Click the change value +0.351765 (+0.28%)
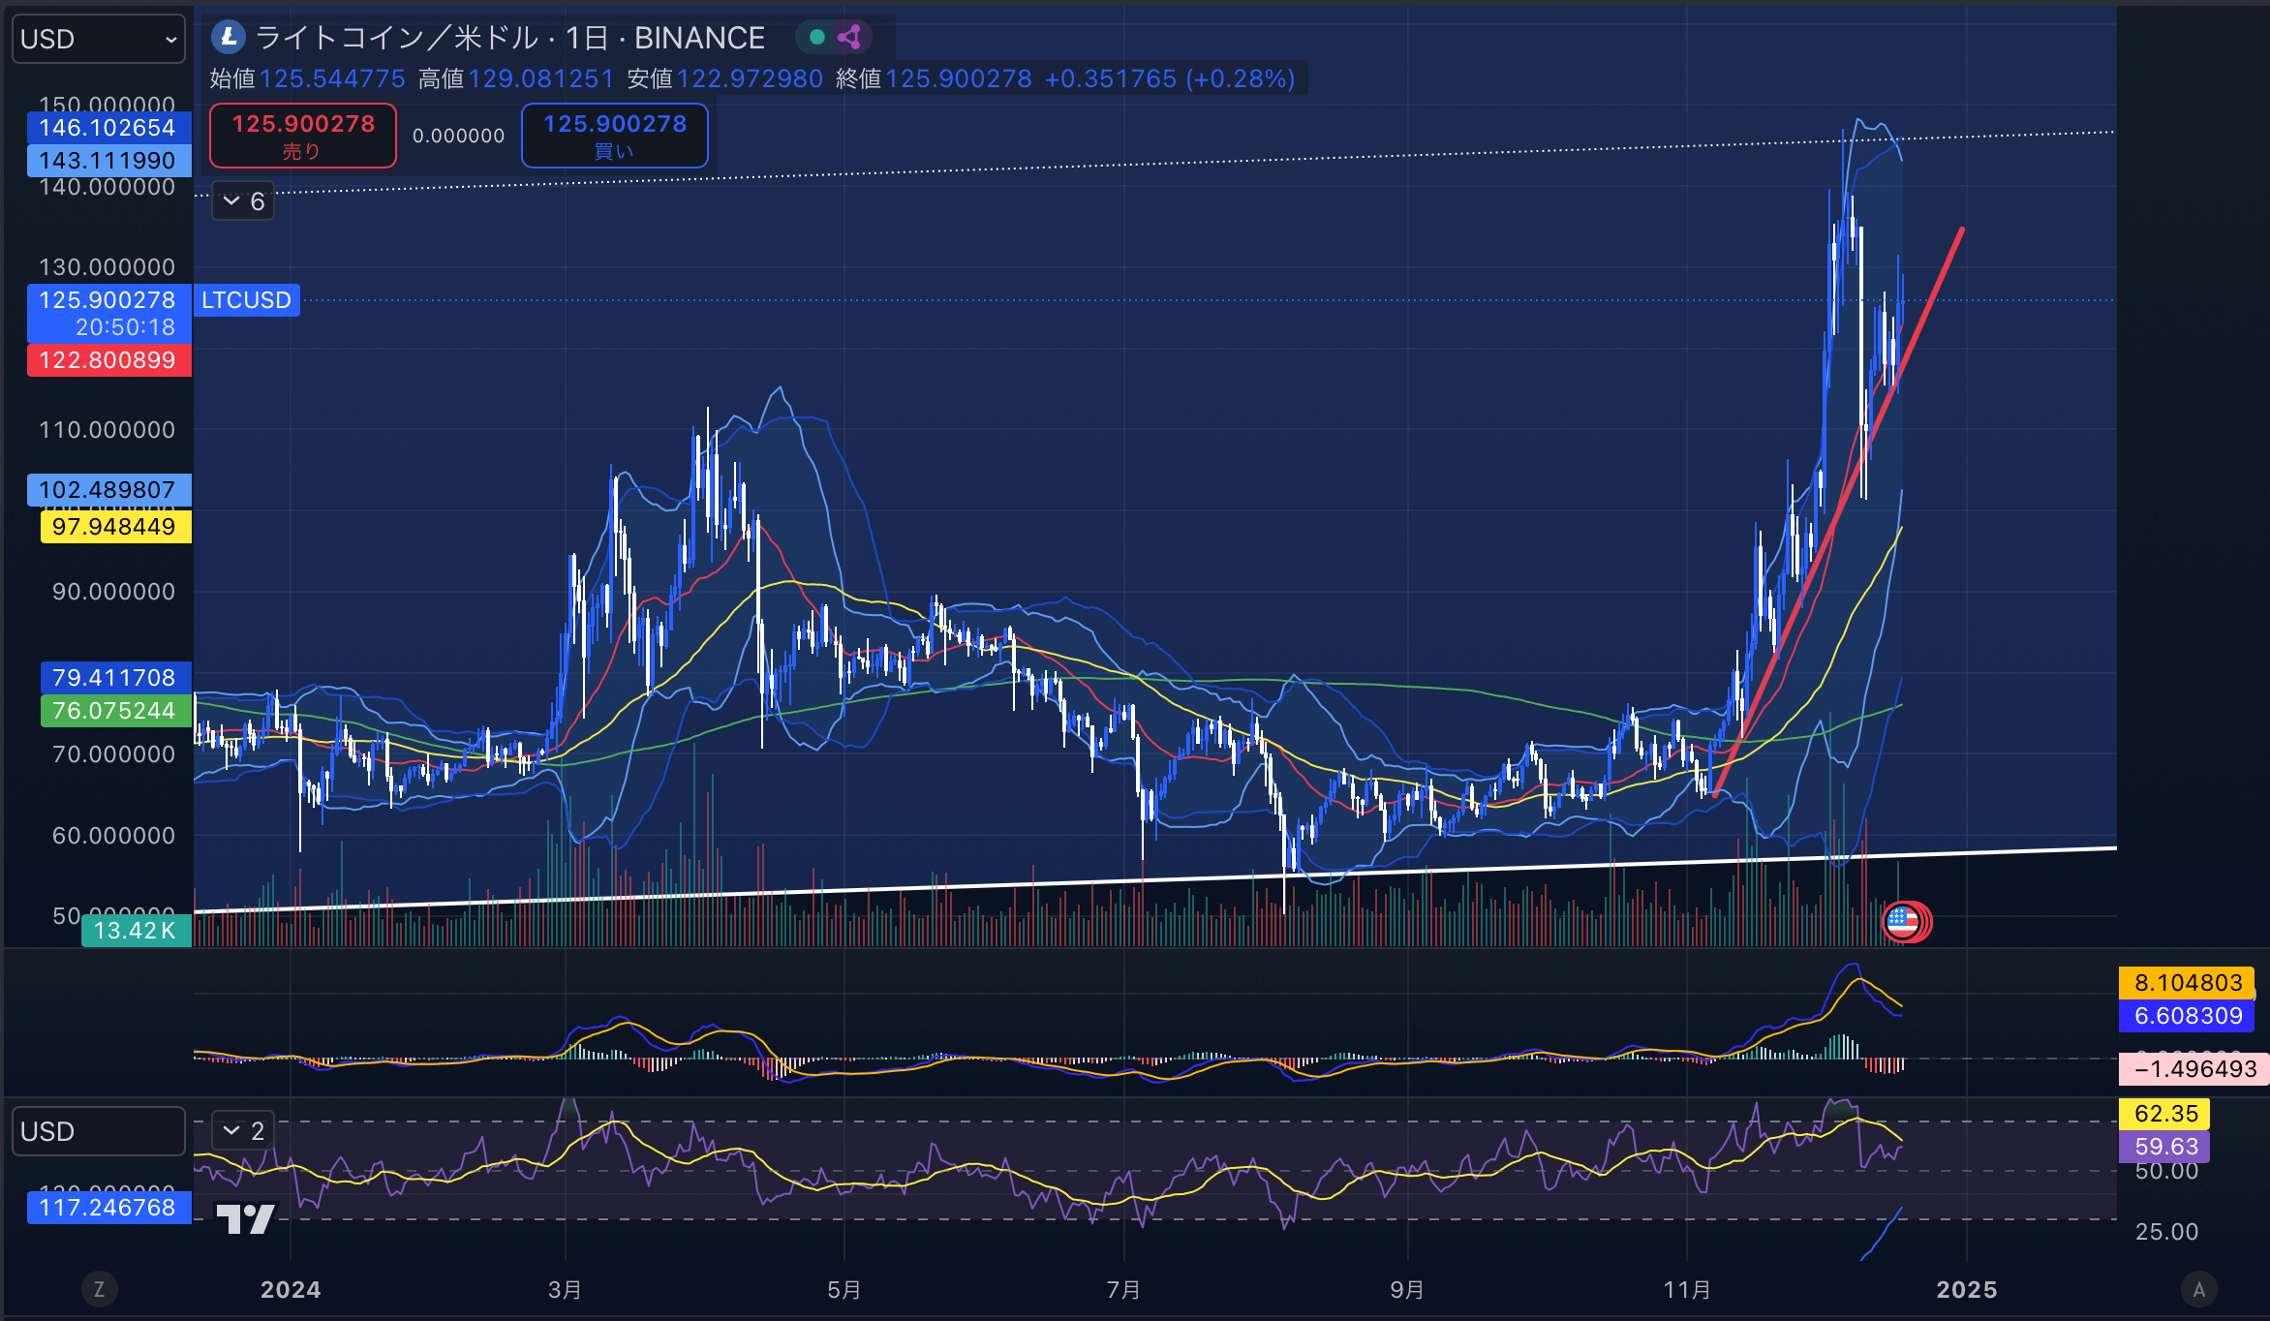This screenshot has width=2270, height=1321. [x=1170, y=78]
